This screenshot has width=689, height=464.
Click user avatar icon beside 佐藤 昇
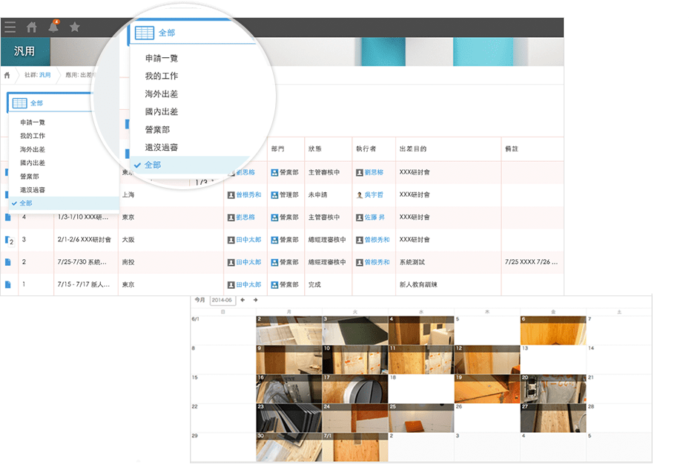(360, 218)
